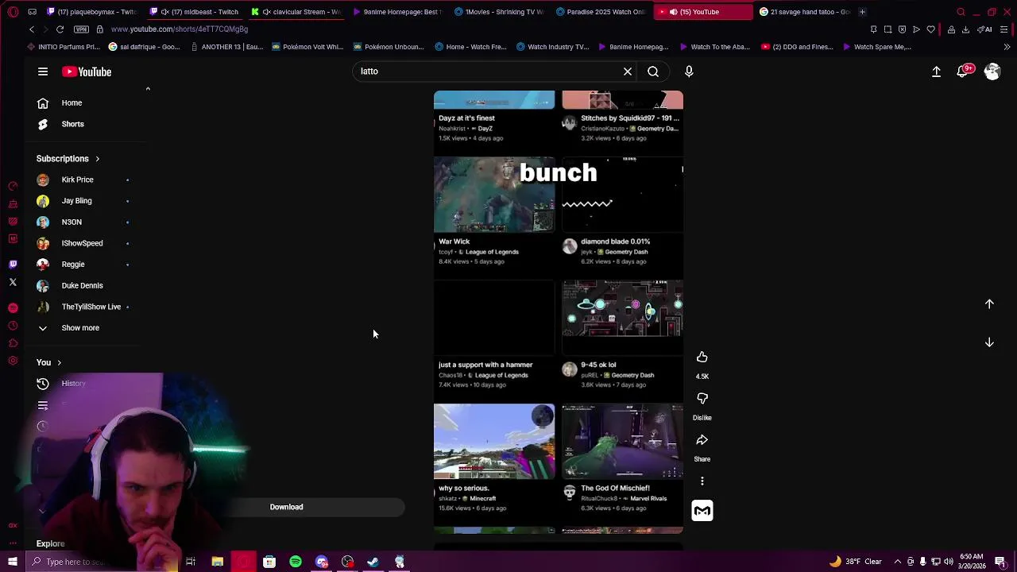This screenshot has width=1017, height=572.
Task: Click the magnifier search button
Action: click(x=653, y=71)
